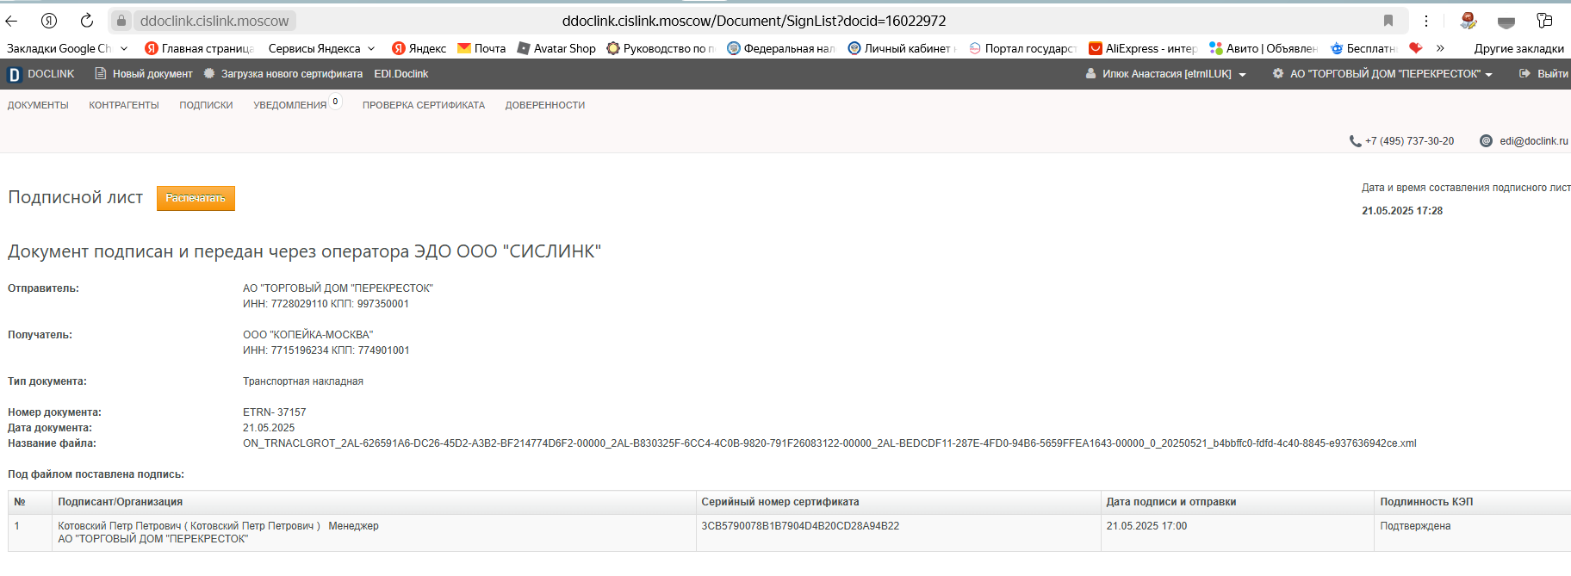Viewport: 1571px width, 576px height.
Task: Open the Почта bookmark
Action: 481,48
